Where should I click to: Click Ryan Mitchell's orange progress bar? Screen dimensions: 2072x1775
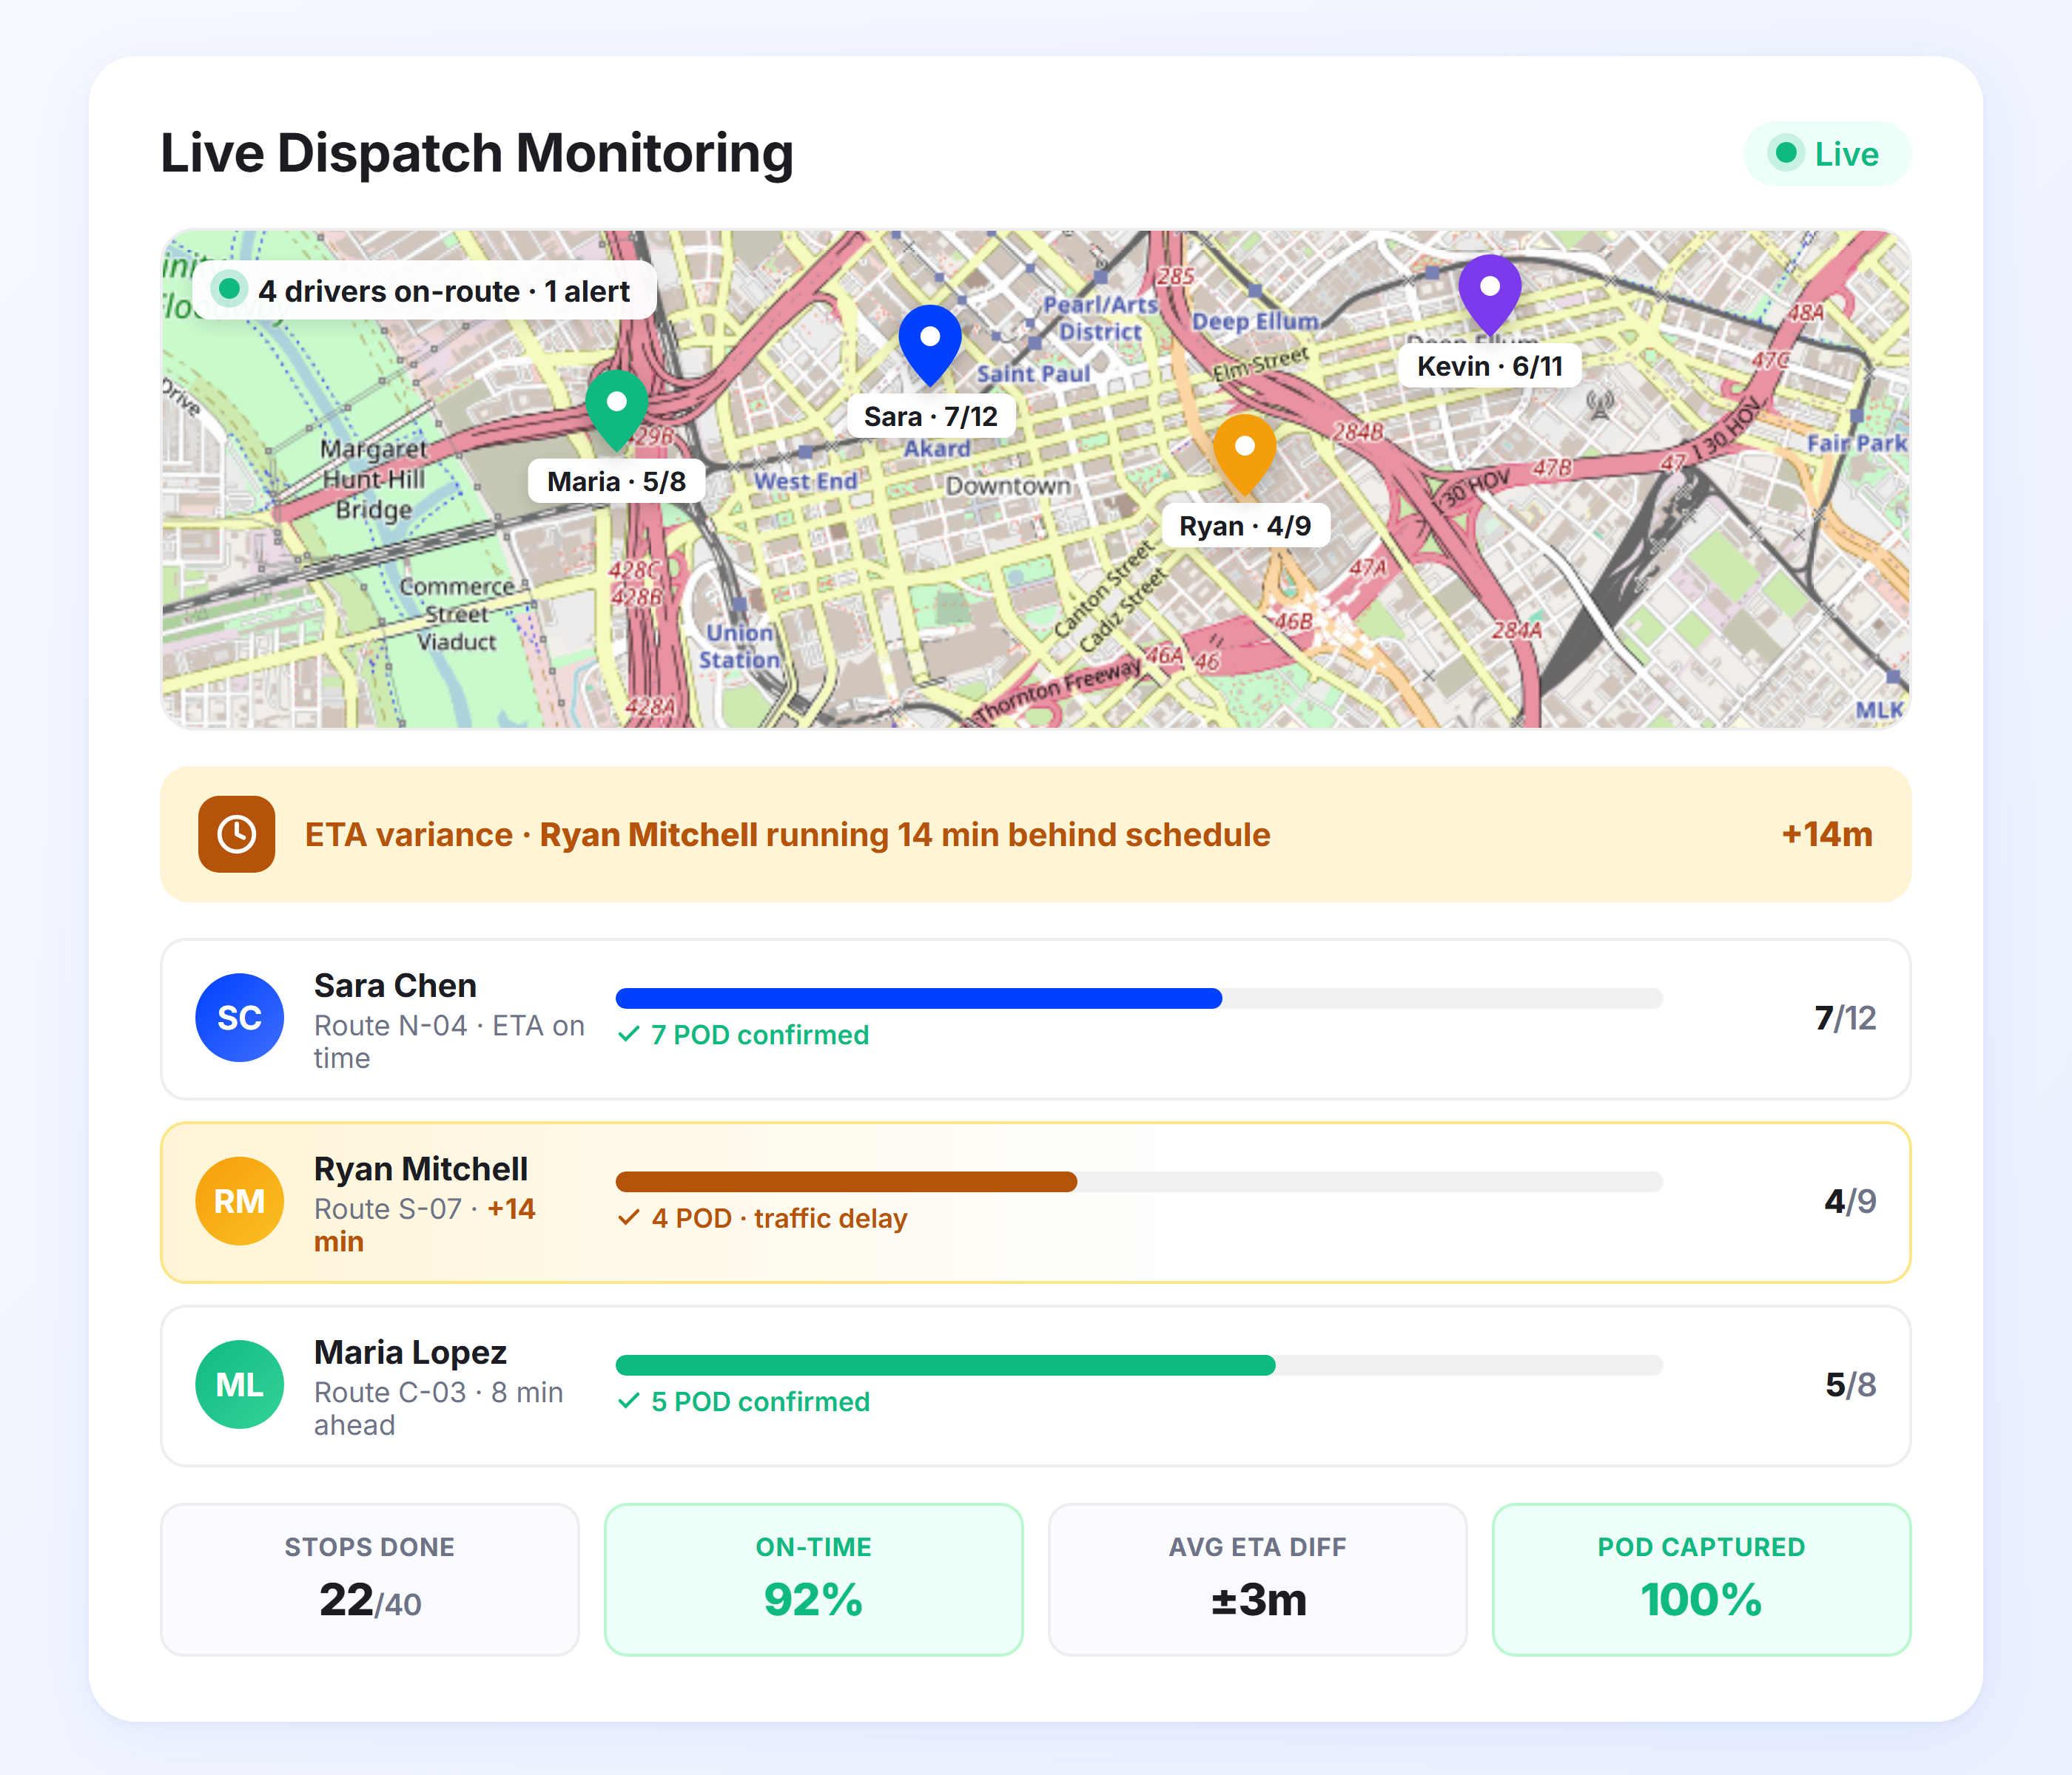[x=846, y=1181]
